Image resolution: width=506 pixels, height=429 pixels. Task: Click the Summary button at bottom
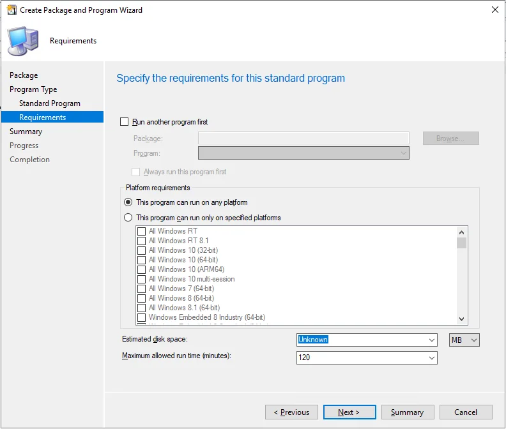pos(408,412)
